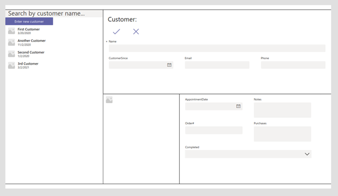
Task: Click the X cancel icon
Action: tap(136, 31)
